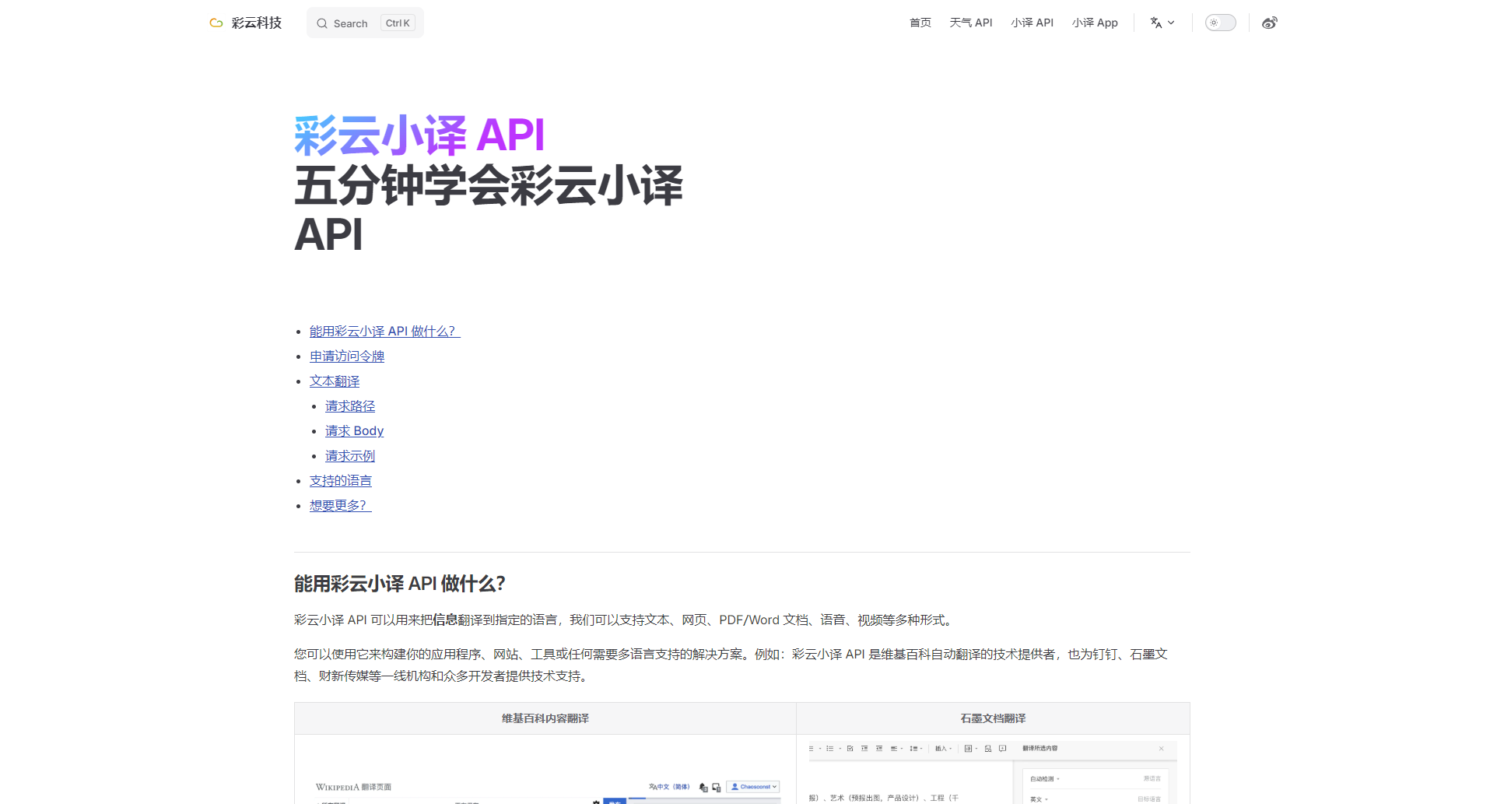Toggle the dark mode switch

[x=1220, y=23]
